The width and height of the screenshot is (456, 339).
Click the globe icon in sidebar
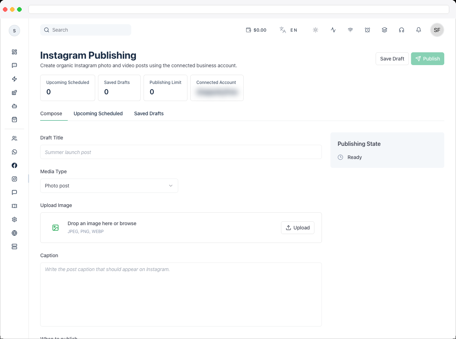14,233
